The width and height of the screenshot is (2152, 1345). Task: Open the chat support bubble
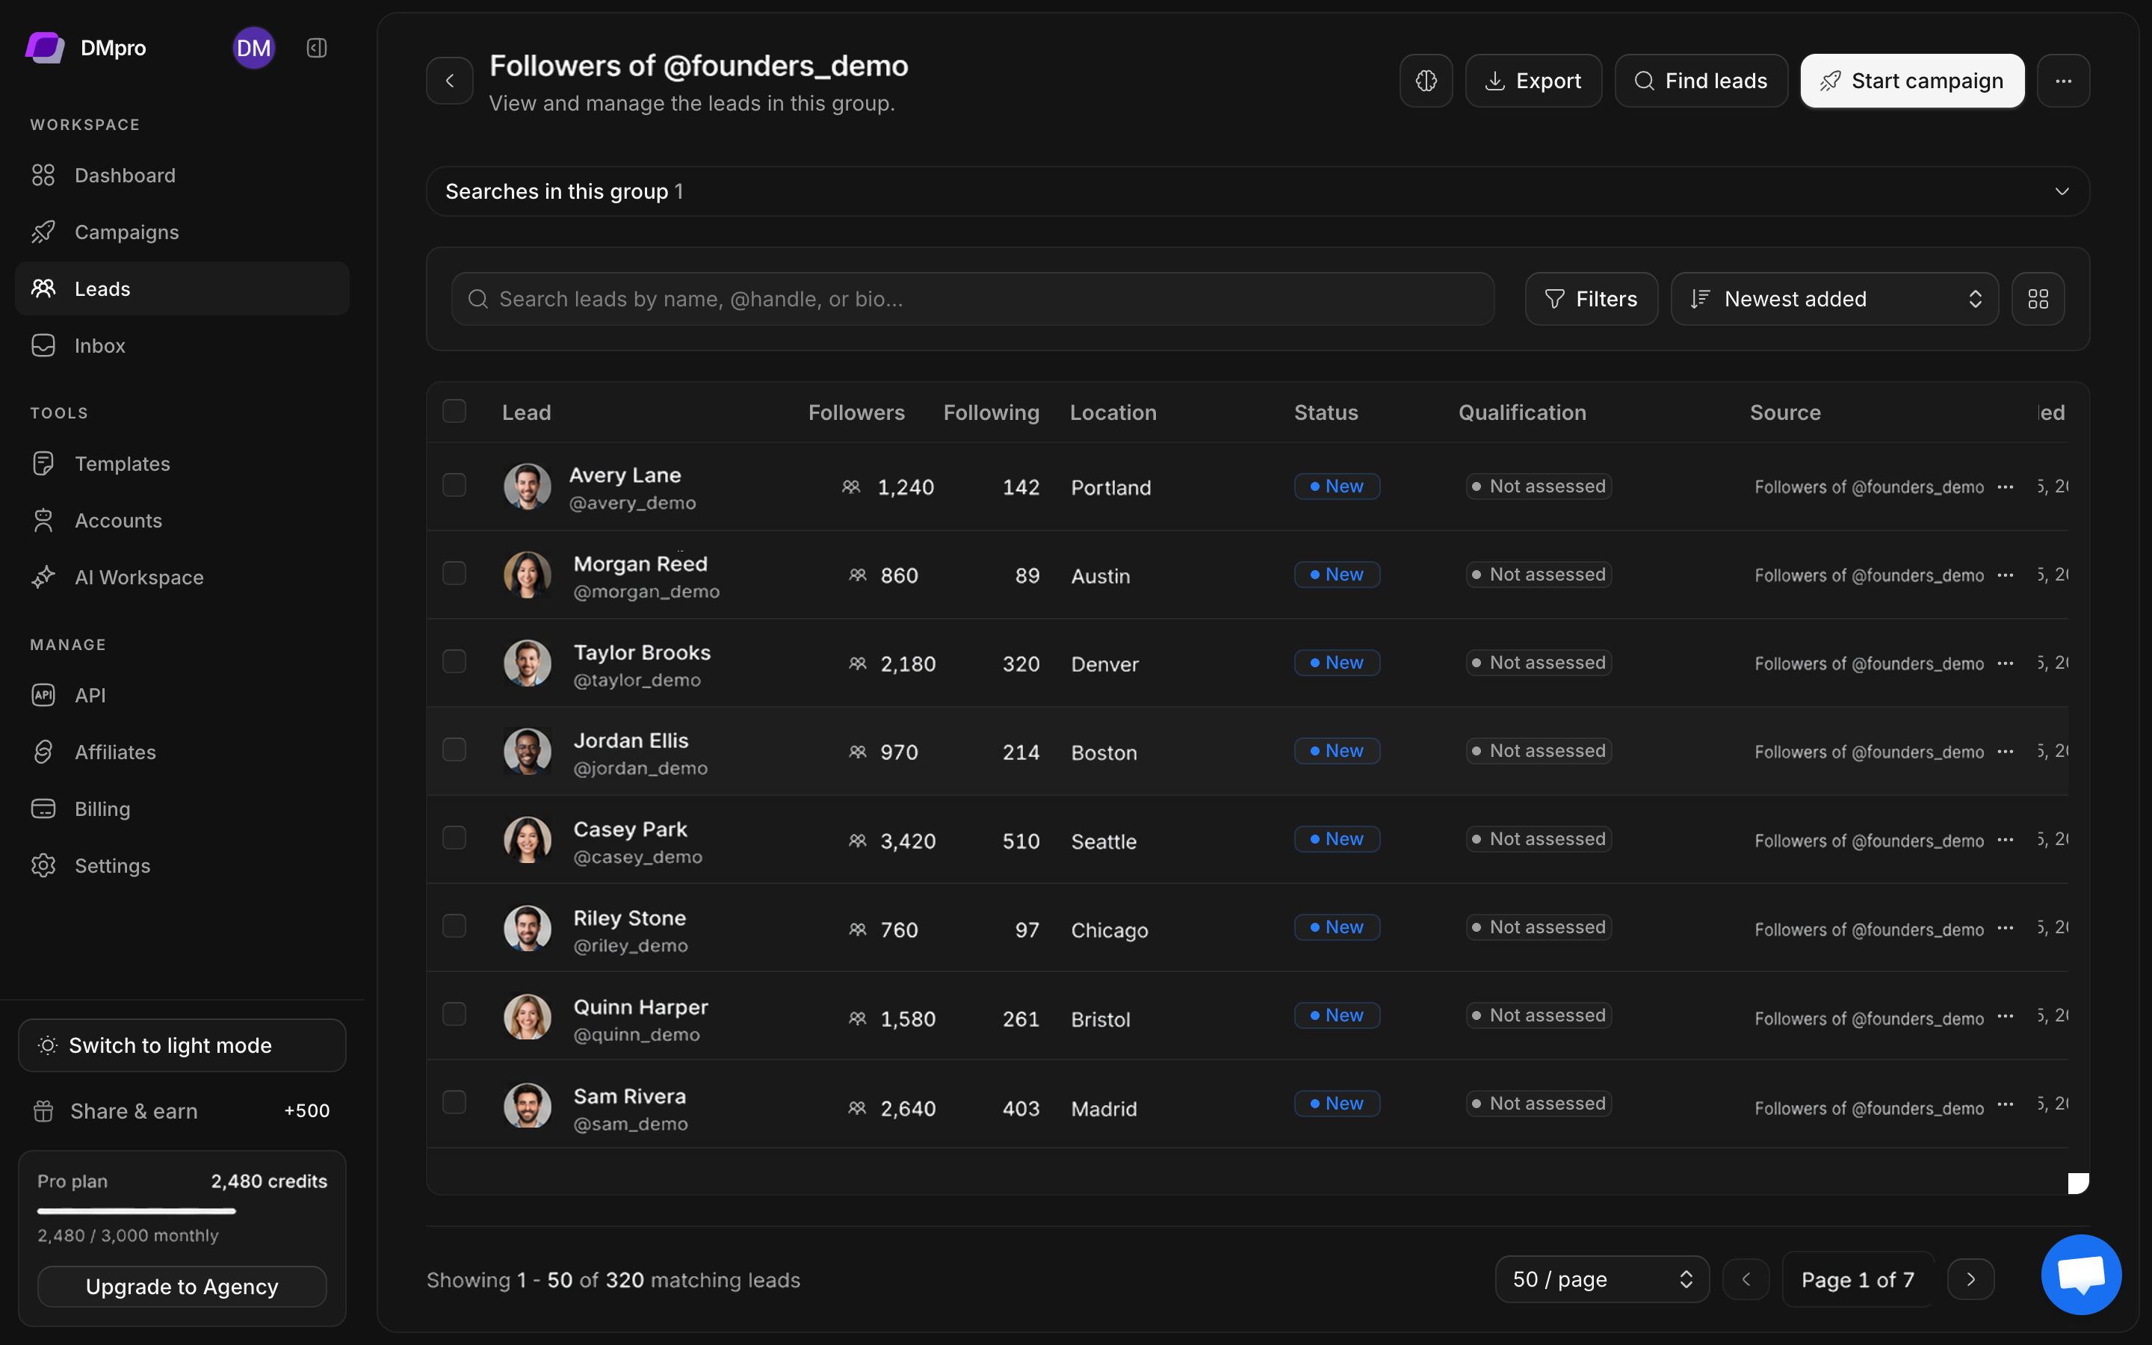(2081, 1274)
